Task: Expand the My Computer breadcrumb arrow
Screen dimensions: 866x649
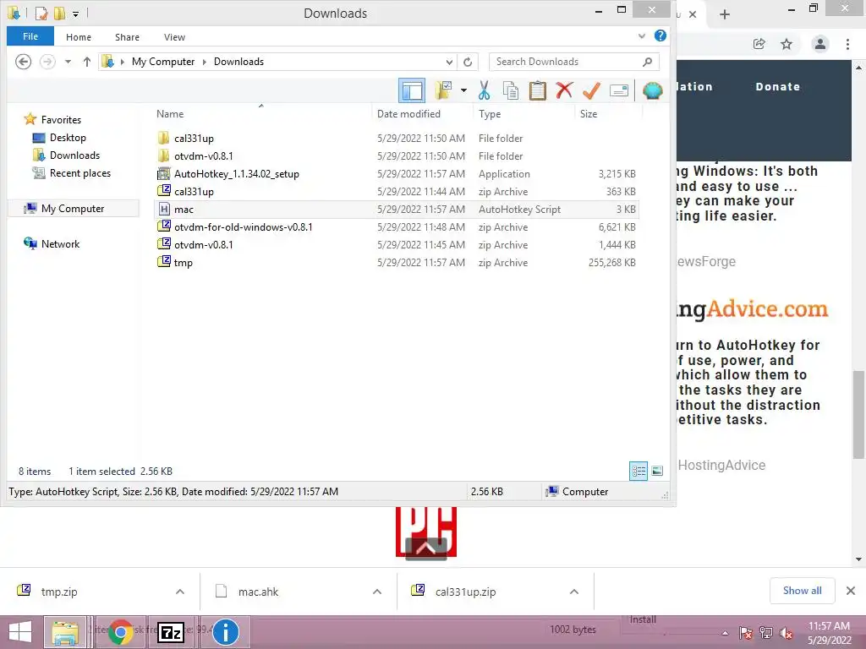Action: tap(205, 62)
